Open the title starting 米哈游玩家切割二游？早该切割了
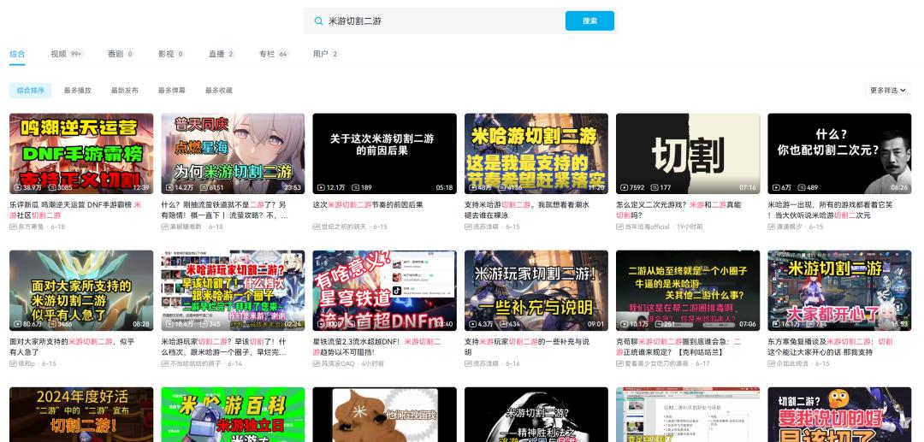Viewport: 924px width, 442px height. coord(224,347)
